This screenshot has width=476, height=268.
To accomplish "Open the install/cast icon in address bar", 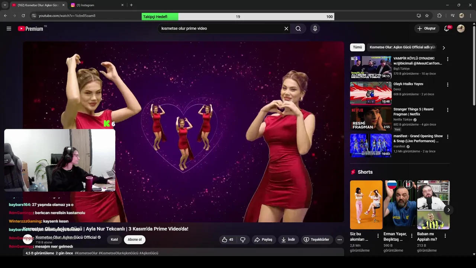I will point(419,16).
